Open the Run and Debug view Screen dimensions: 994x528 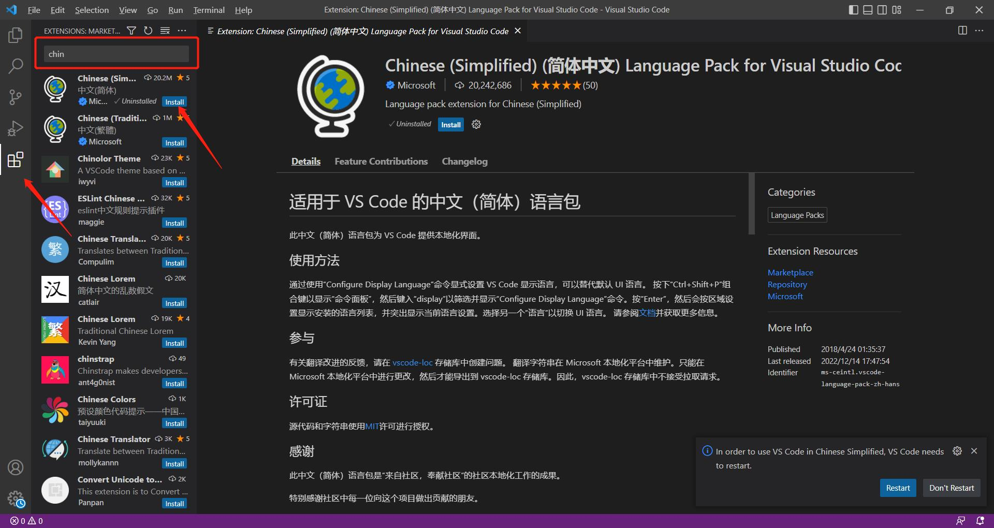click(16, 128)
